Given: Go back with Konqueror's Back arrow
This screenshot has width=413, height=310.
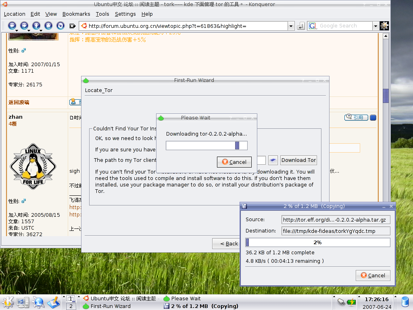Looking at the screenshot, I should [12, 25].
